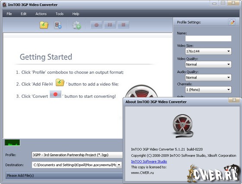Click the Convert icon in Getting Started step 3
Image resolution: width=242 pixels, height=184 pixels.
click(x=55, y=94)
